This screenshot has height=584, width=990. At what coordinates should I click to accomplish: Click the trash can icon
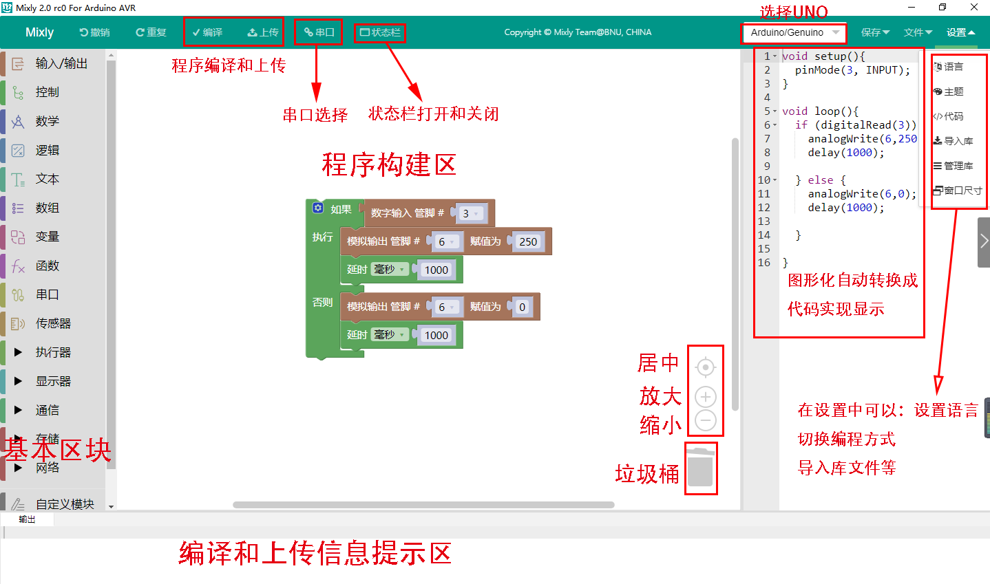coord(701,467)
